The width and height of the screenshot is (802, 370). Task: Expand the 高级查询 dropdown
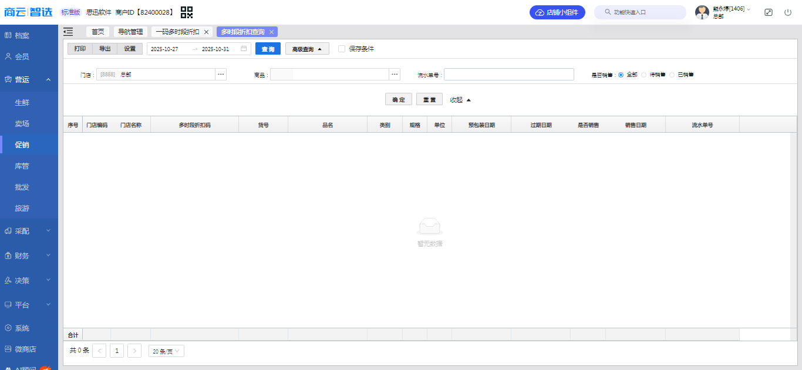click(x=307, y=49)
